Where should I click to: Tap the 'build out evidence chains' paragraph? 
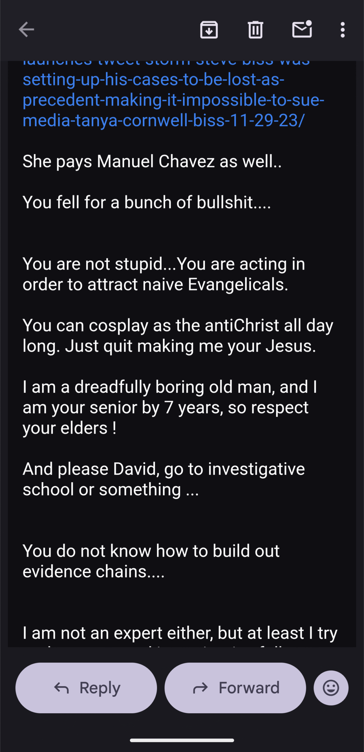coord(151,561)
